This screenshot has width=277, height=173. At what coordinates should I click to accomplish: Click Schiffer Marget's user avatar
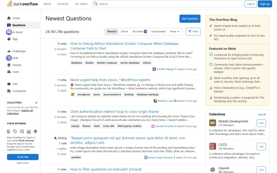click(x=154, y=69)
